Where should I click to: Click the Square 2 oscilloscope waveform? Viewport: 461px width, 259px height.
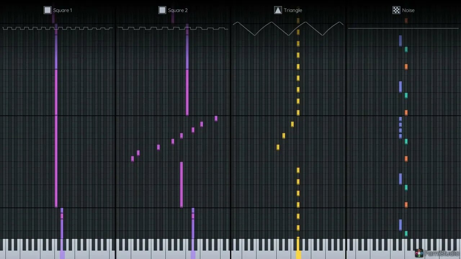[x=173, y=28]
